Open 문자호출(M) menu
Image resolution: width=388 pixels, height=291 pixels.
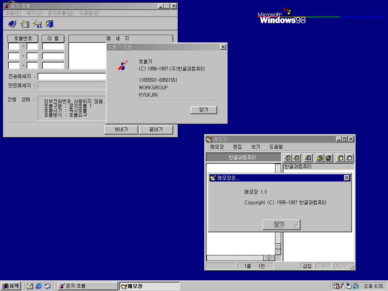(x=61, y=13)
